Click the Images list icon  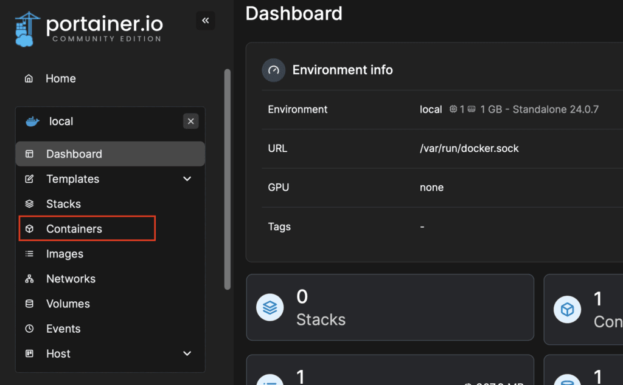(29, 254)
